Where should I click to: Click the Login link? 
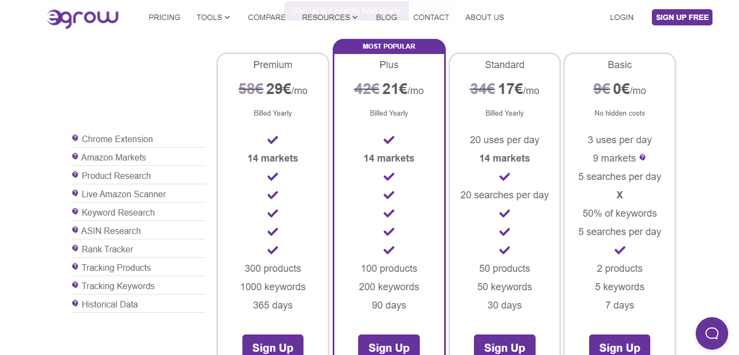622,17
